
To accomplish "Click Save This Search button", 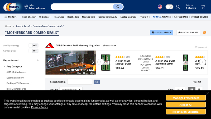I will 161,33.
